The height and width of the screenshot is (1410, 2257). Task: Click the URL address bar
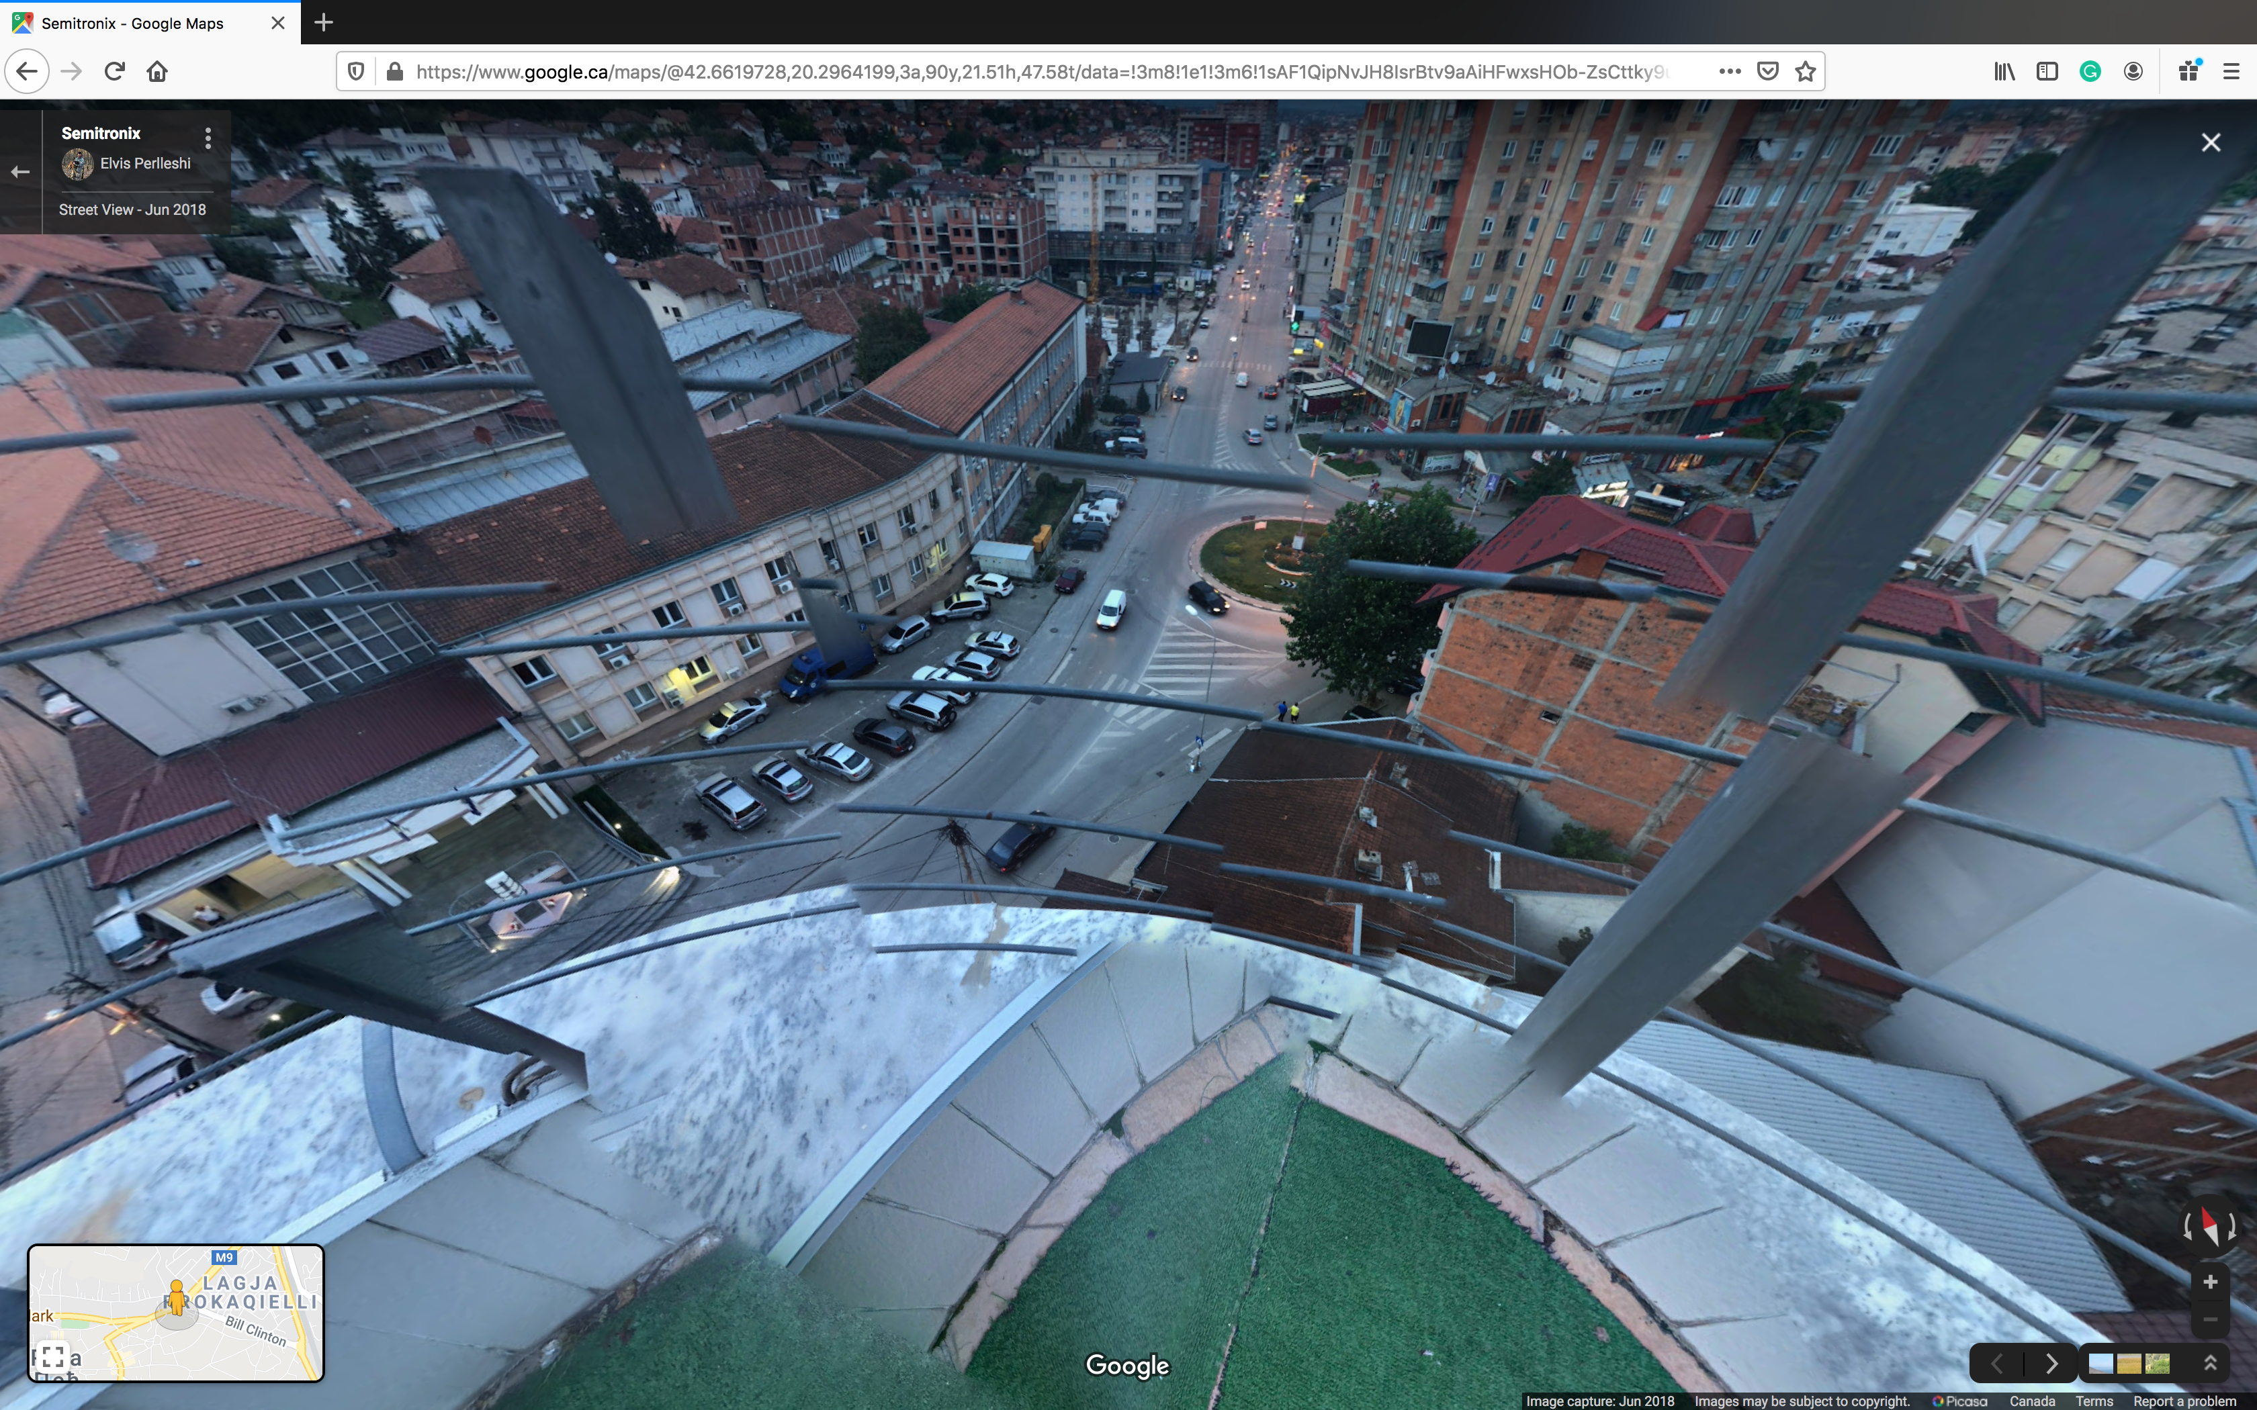click(x=1026, y=72)
